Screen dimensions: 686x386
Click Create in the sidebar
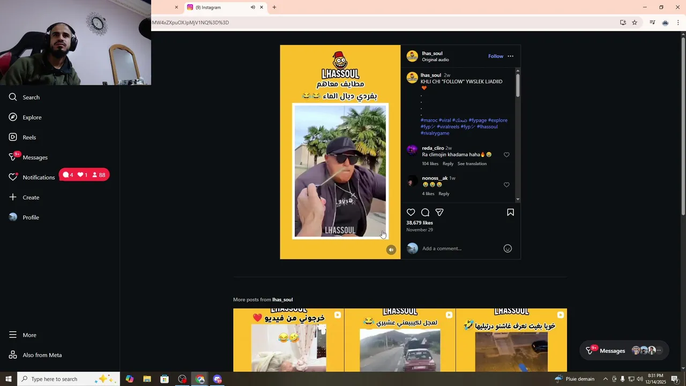[24, 197]
